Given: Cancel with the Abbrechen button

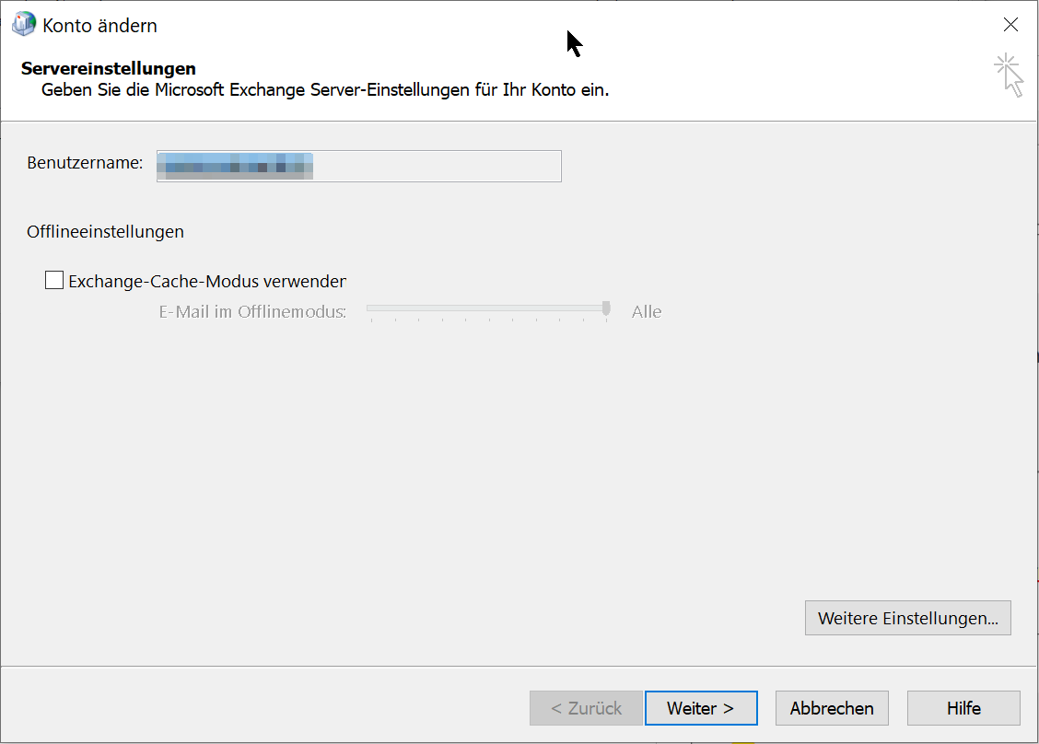Looking at the screenshot, I should [831, 708].
